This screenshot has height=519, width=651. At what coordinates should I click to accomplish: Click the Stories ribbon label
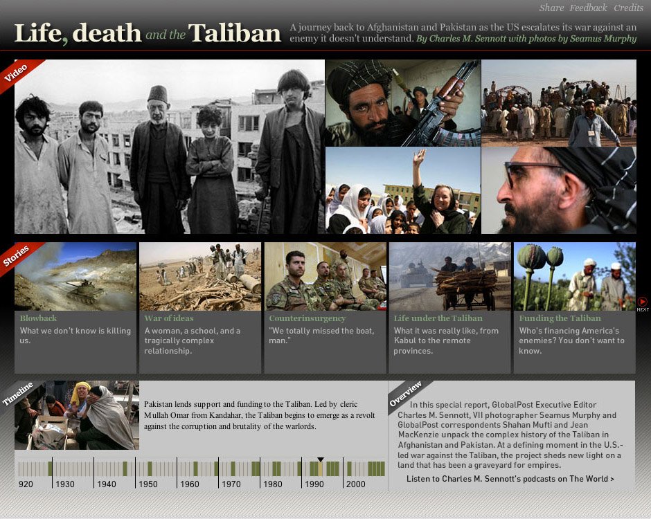[x=17, y=255]
